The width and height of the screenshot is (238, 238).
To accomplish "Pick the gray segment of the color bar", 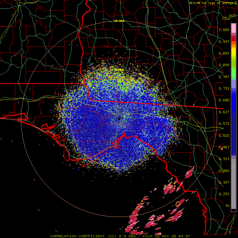I will (x=234, y=184).
